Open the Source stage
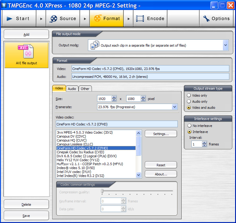The image size is (236, 223). pos(63,18)
